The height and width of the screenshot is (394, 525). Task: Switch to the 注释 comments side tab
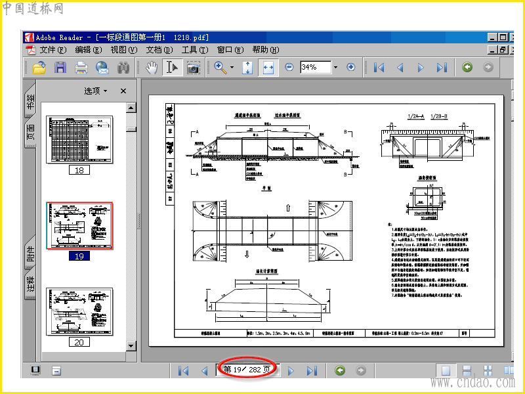pos(30,284)
